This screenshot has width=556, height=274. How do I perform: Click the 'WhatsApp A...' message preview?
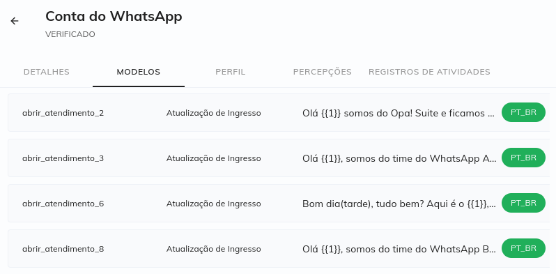pos(399,158)
